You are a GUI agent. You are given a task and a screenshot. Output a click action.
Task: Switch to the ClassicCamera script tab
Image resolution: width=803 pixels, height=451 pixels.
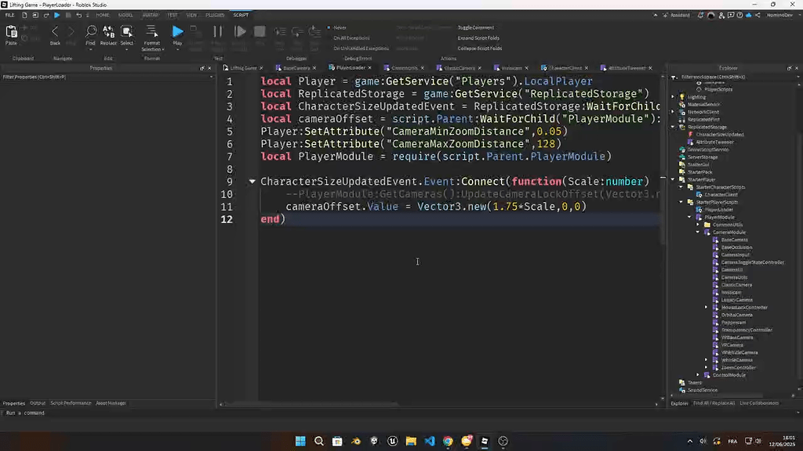click(x=460, y=68)
